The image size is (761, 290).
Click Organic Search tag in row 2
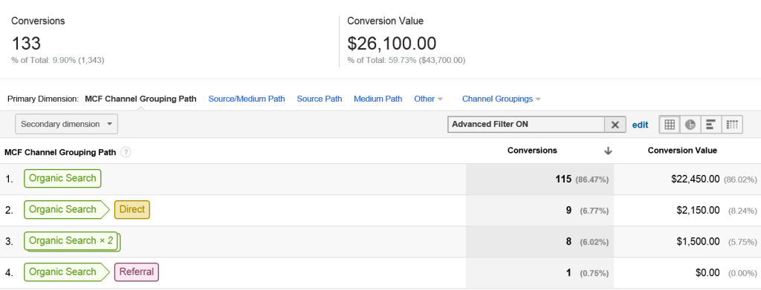point(65,210)
